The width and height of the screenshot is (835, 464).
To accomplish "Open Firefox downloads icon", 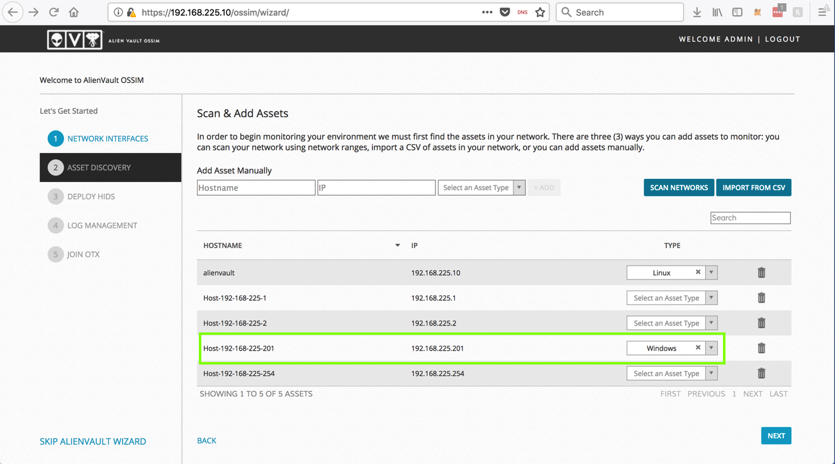I will tap(697, 12).
